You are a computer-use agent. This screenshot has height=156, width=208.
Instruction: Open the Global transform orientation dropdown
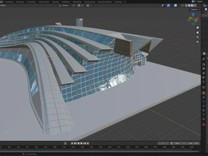tap(65, 6)
